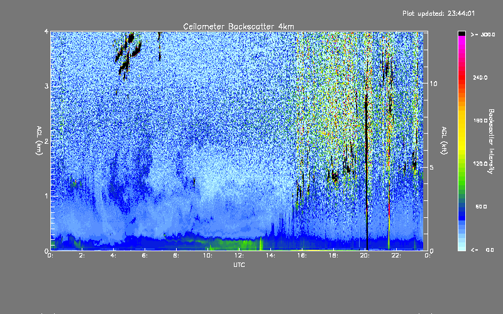Click the "6:" hour tick on UTC axis

tap(145, 256)
